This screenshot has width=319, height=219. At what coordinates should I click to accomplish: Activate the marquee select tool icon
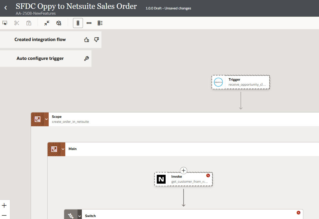[5, 23]
